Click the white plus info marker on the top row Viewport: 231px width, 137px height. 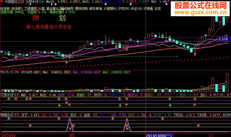(51, 5)
